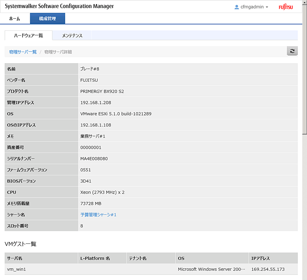Click the ベンダー名 field label
This screenshot has width=307, height=280.
[x=16, y=80]
